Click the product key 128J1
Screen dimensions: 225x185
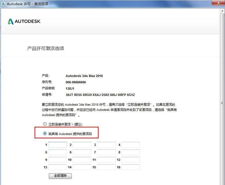click(70, 88)
